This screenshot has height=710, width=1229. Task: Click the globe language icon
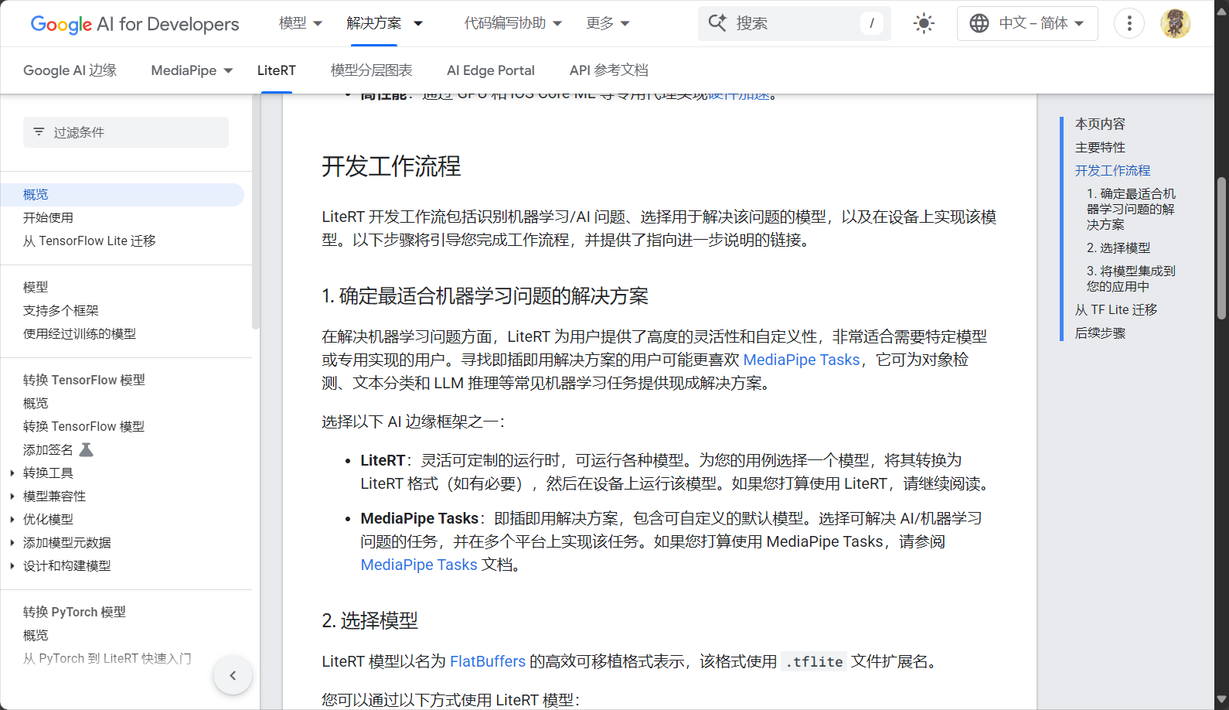[979, 23]
